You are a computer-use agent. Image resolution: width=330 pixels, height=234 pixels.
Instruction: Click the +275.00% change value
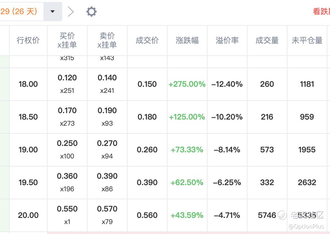pos(187,84)
